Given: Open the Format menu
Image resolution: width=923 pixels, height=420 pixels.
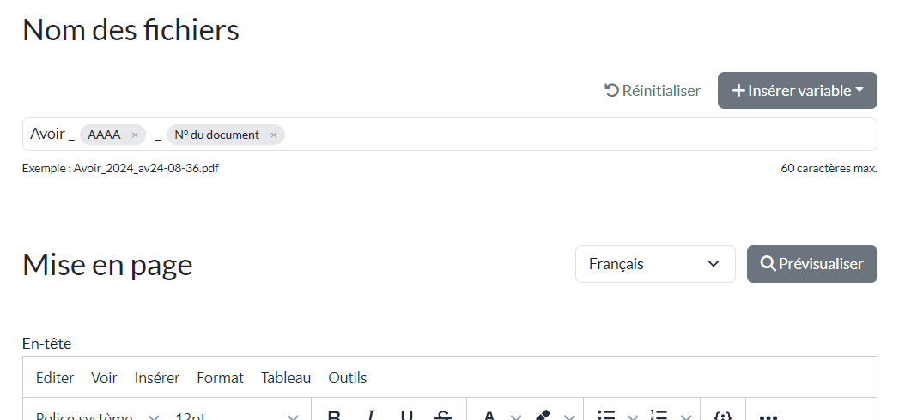Looking at the screenshot, I should (x=220, y=377).
